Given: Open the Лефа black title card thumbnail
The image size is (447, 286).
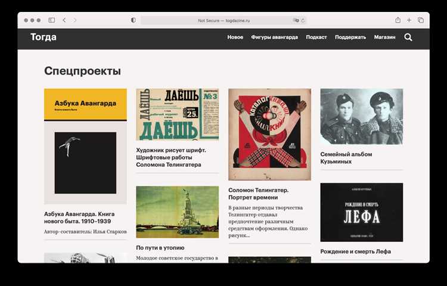Looking at the screenshot, I should [362, 212].
